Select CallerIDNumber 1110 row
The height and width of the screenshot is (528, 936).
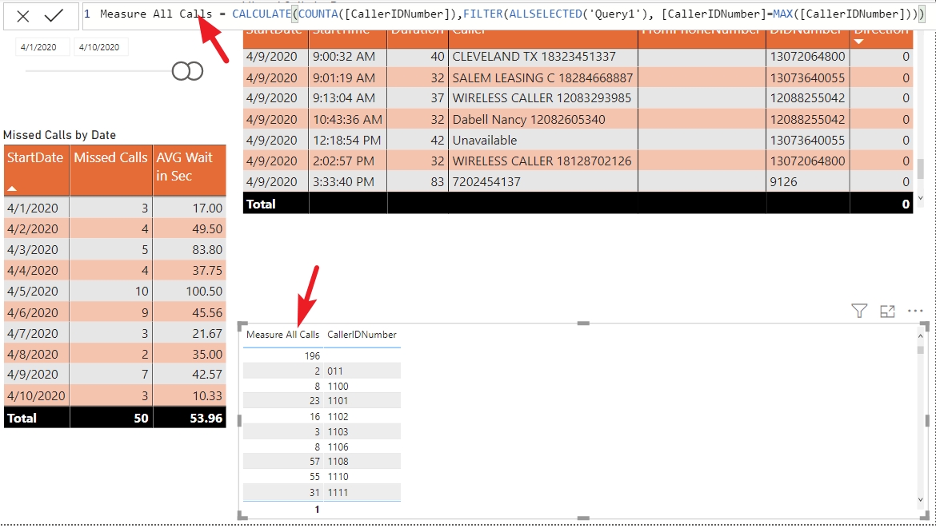tap(322, 477)
